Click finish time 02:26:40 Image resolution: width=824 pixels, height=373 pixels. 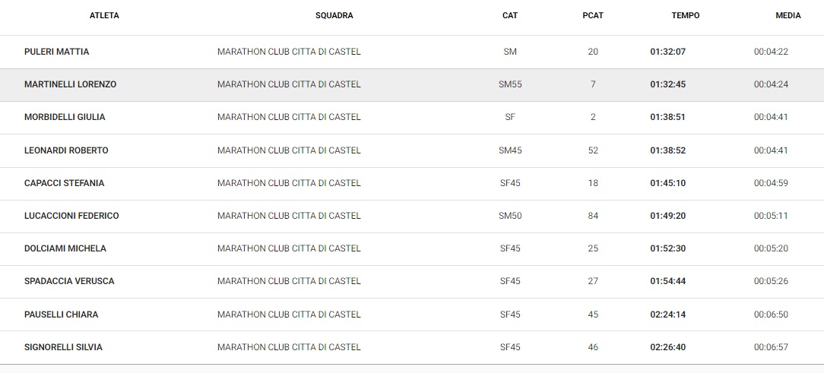[668, 347]
